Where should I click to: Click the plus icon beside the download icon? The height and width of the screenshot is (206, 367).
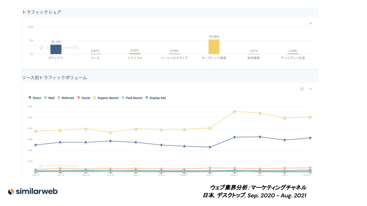click(x=310, y=89)
